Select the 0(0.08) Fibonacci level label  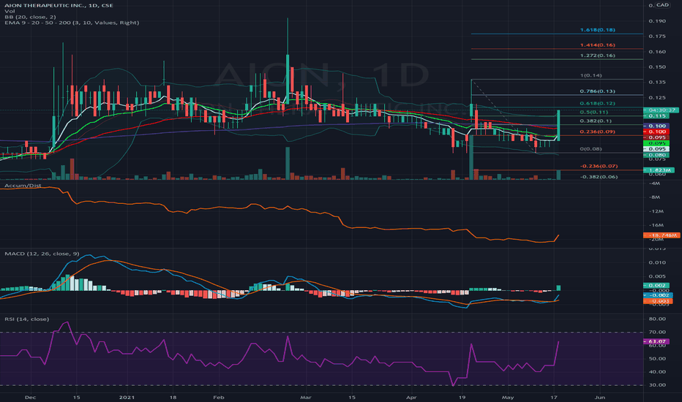[591, 149]
